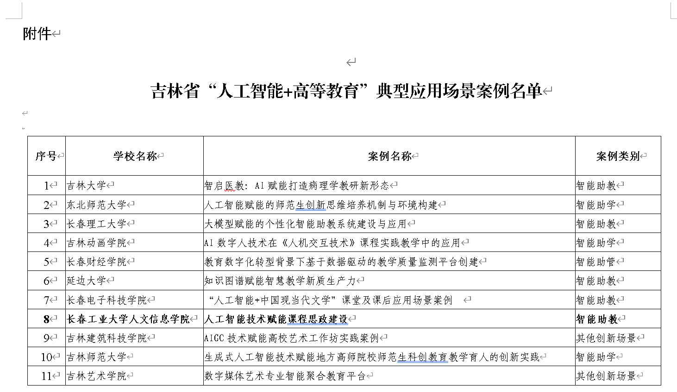Click the 知识图谱赋能智慧教学新质生产力 case name
The image size is (677, 392).
coord(280,281)
